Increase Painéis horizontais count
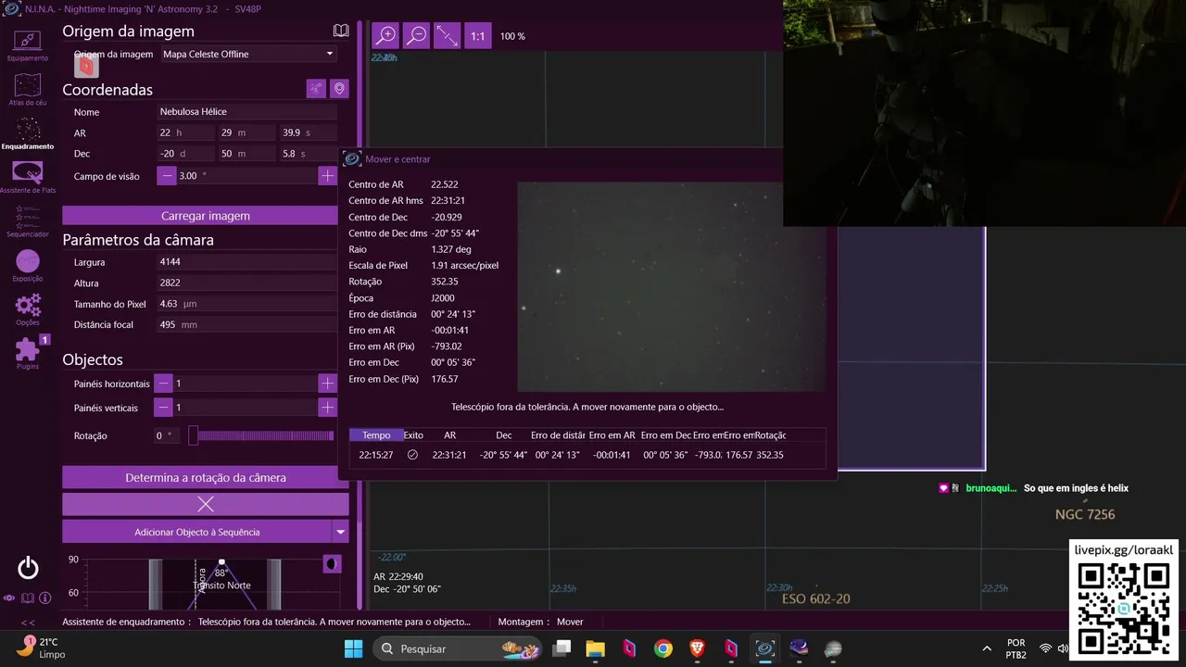Image resolution: width=1186 pixels, height=667 pixels. pos(327,384)
